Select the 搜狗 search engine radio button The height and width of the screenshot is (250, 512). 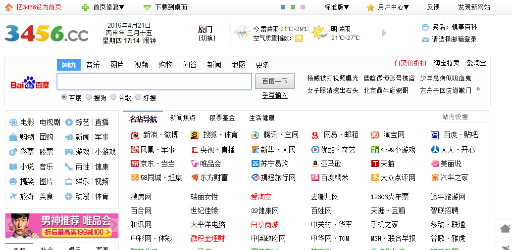tap(89, 97)
